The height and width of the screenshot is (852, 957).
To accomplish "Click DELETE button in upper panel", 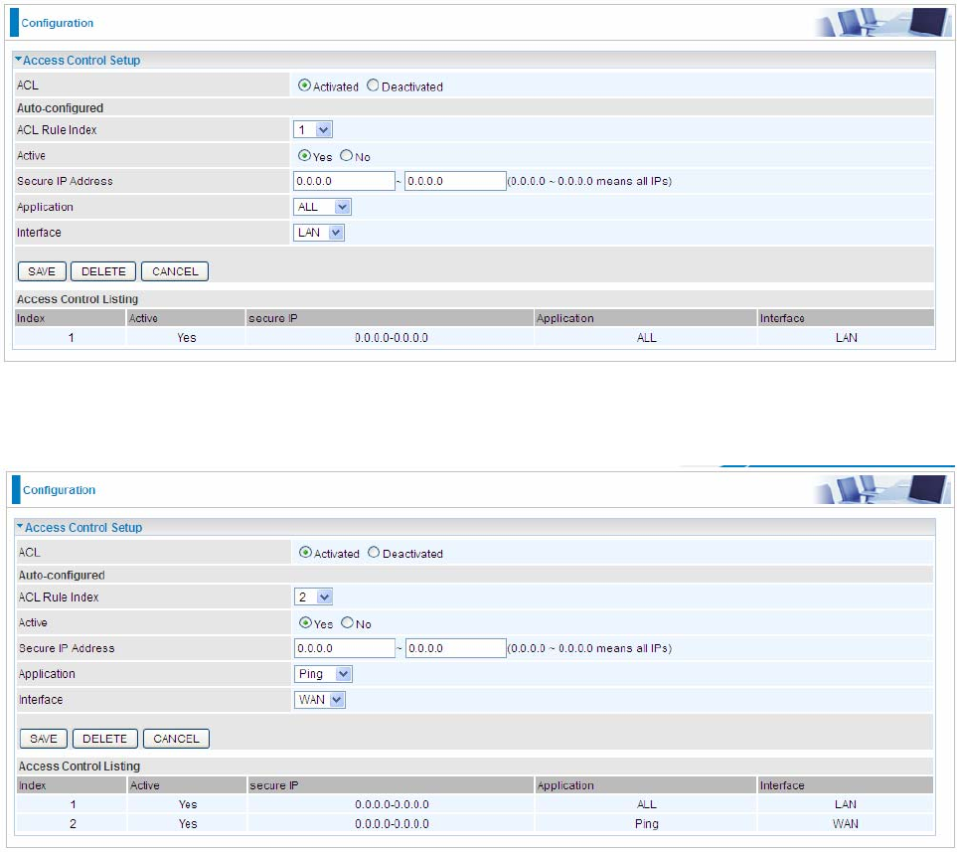I will tap(103, 271).
